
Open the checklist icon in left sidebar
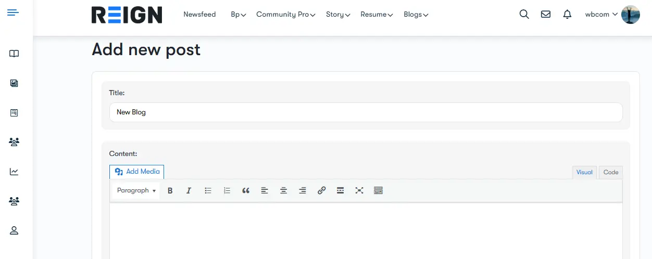(14, 112)
